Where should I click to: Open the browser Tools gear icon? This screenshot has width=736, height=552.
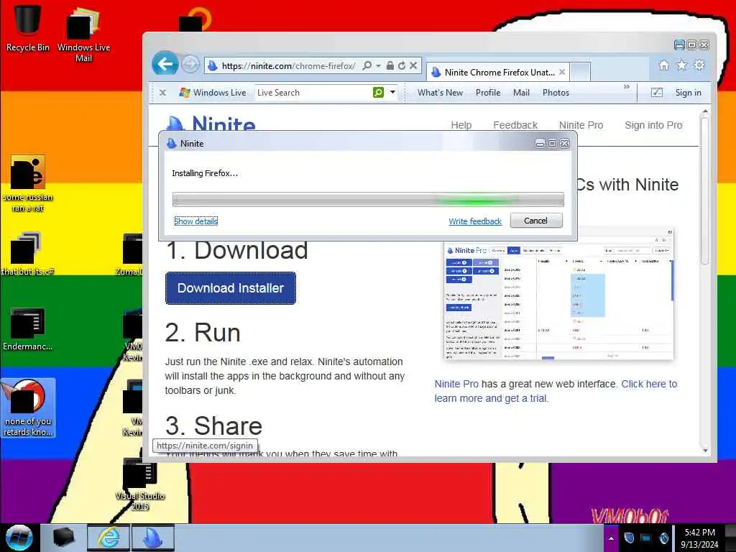click(699, 65)
